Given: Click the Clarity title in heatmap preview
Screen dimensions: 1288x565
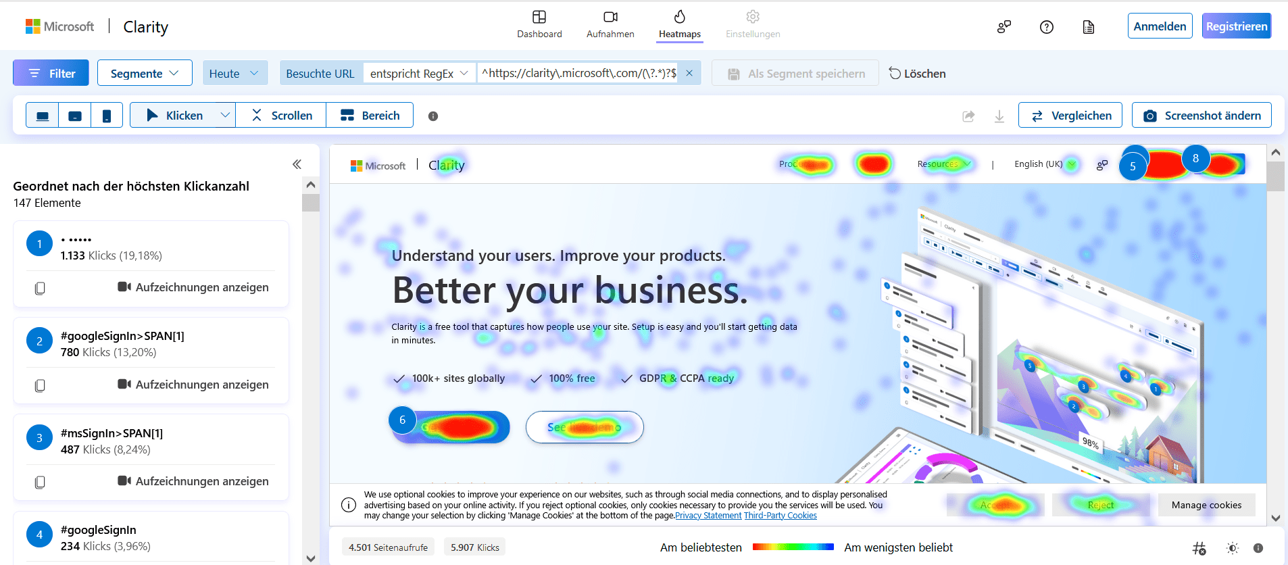Looking at the screenshot, I should [x=447, y=165].
